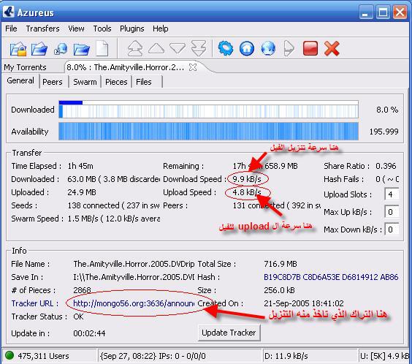412x364 pixels.
Task: Click the Downloaded pieces progress bar
Action: (x=209, y=110)
